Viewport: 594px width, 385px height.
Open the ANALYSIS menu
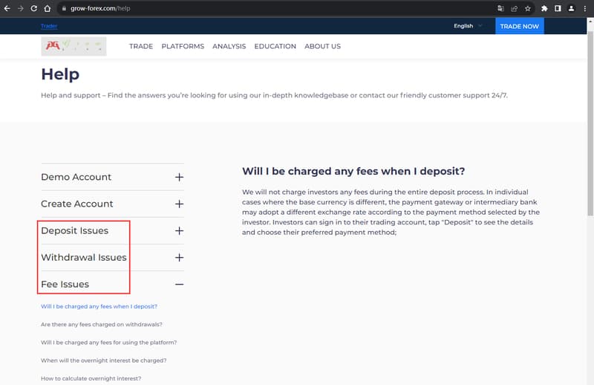229,46
